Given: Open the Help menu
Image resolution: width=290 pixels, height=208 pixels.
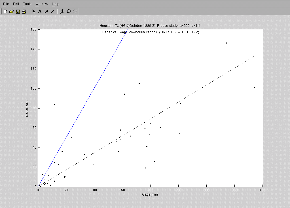Looking at the screenshot, I should coord(55,4).
